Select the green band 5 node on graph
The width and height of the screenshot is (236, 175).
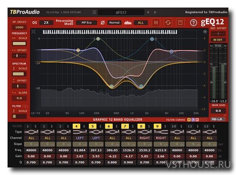pos(98,39)
